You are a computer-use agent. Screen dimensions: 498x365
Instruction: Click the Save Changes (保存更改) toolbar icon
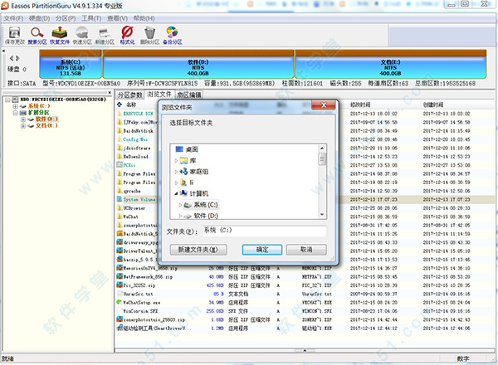(x=15, y=35)
